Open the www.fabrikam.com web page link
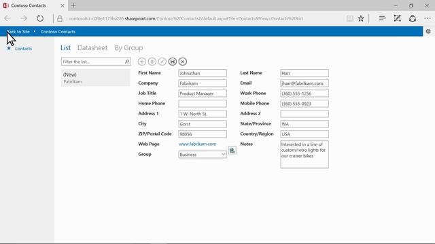Screen dimensions: 435x244 (198, 144)
